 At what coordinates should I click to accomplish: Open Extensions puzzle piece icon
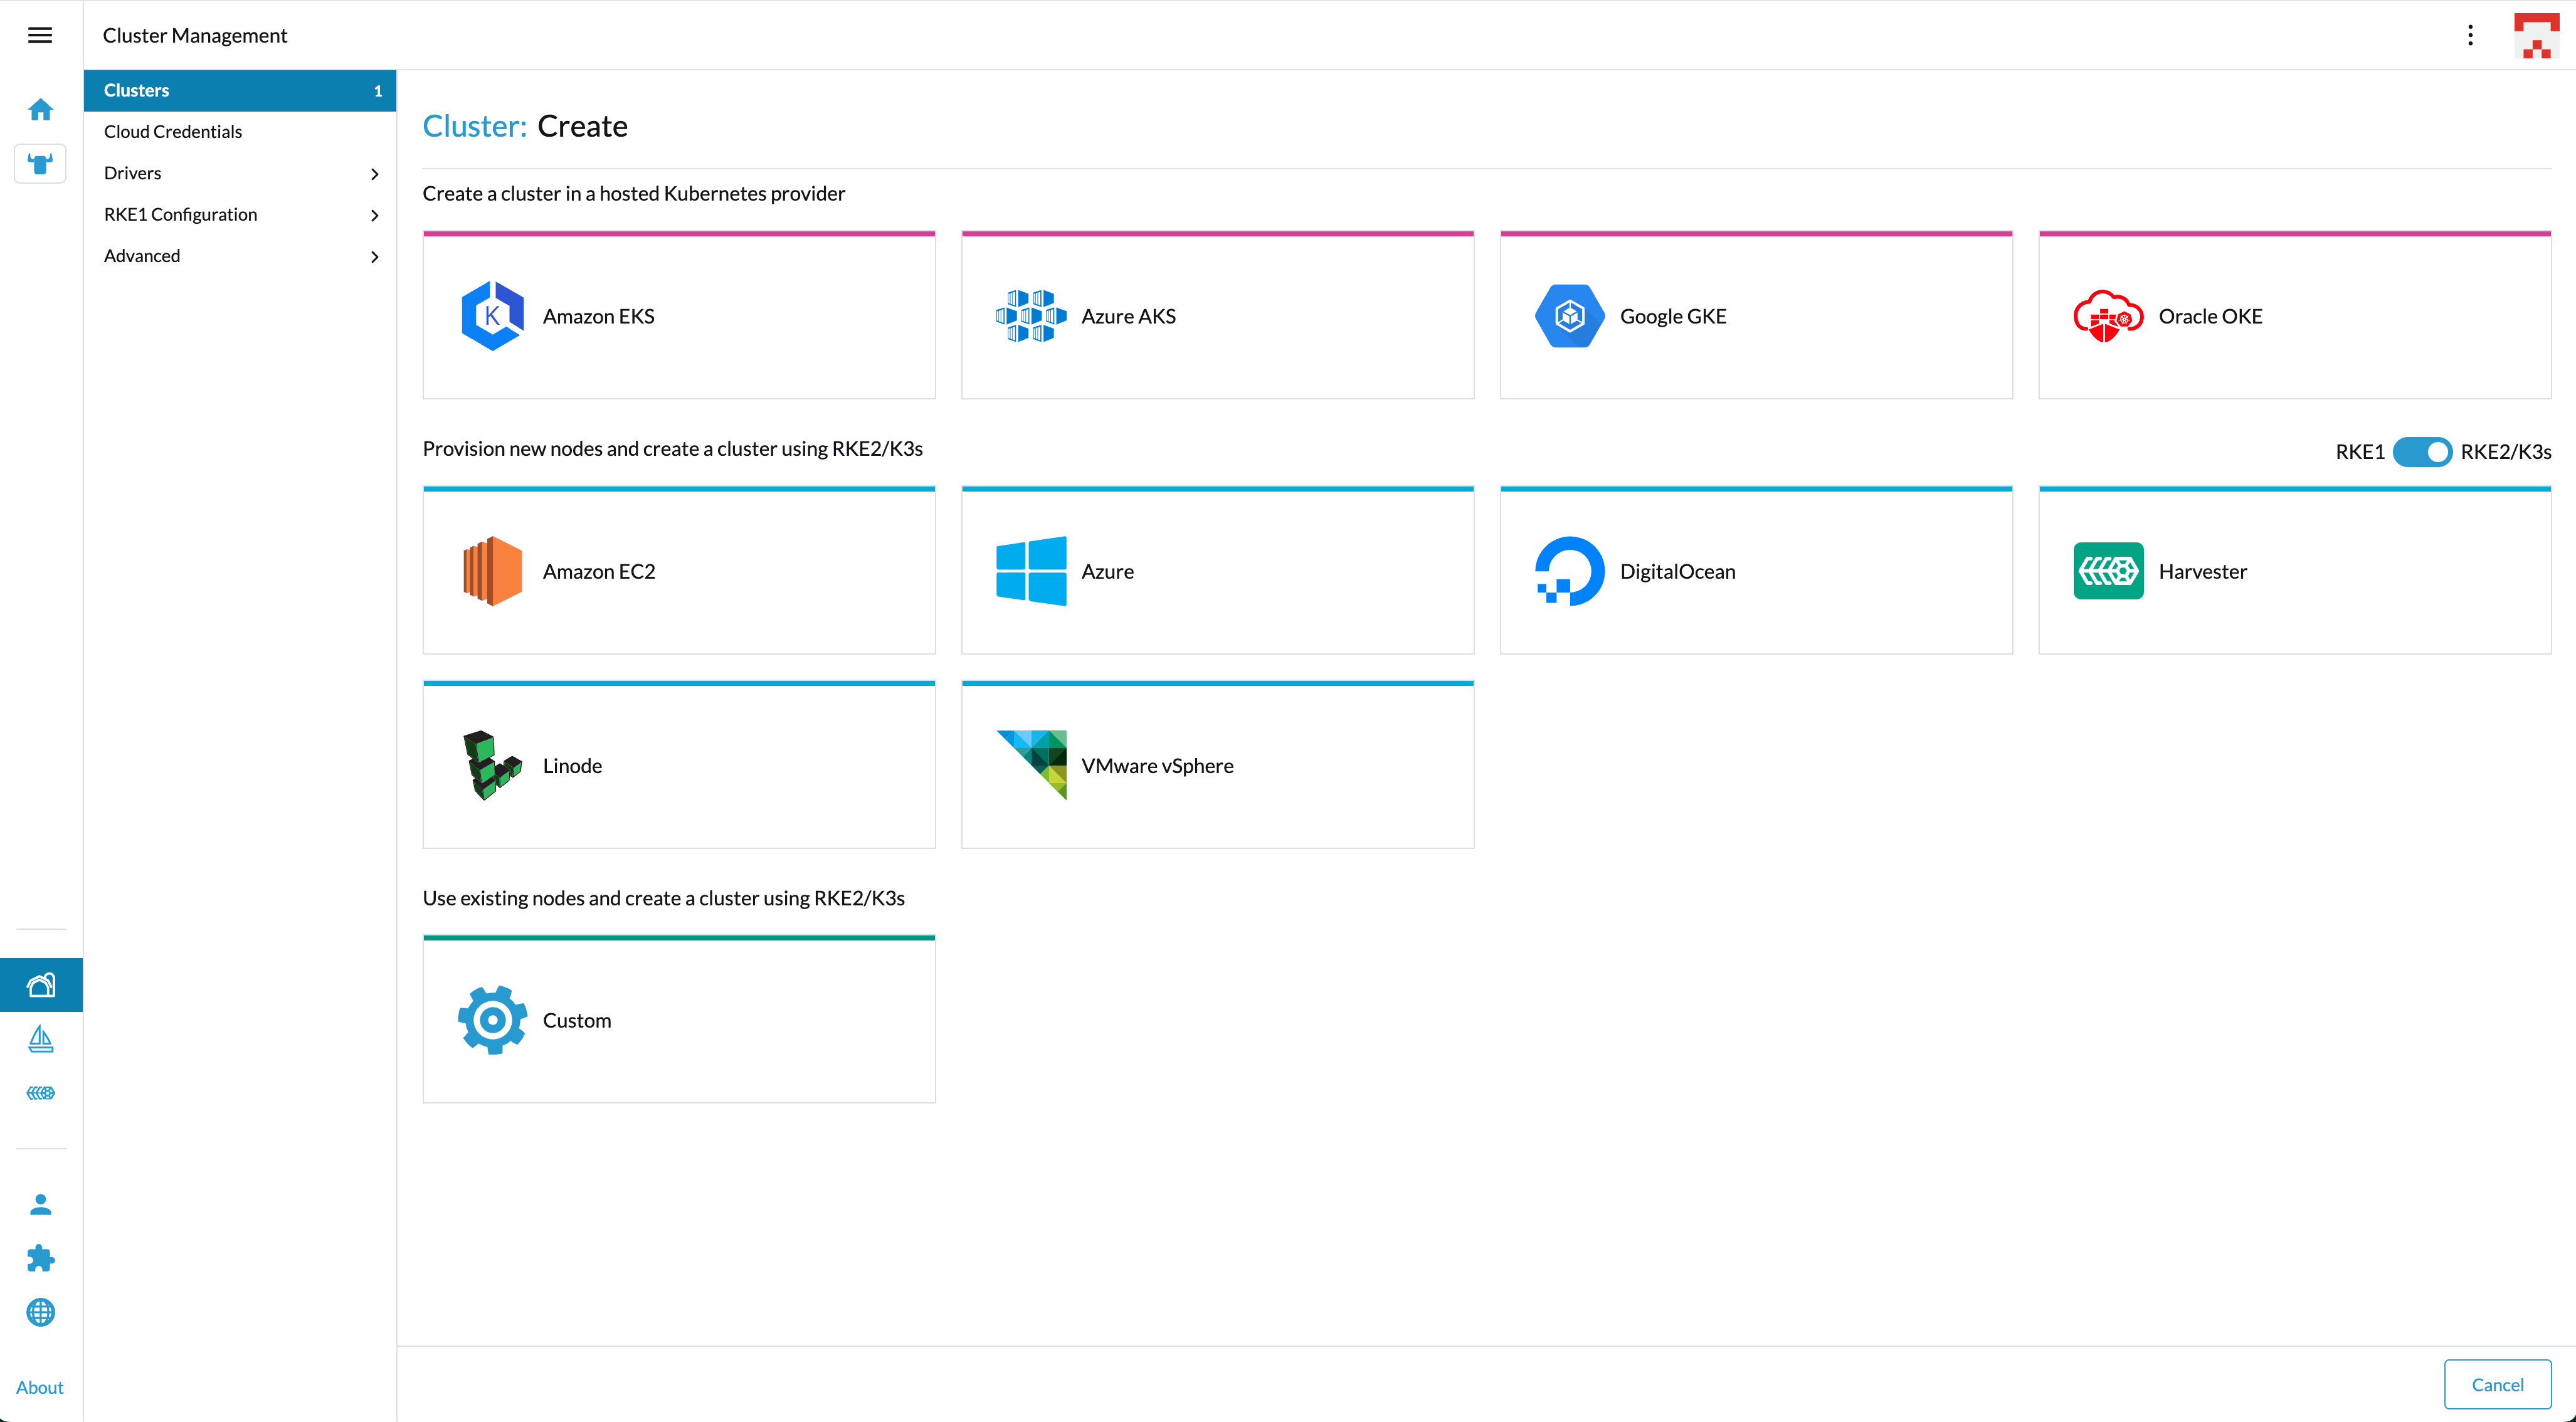[41, 1259]
